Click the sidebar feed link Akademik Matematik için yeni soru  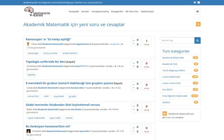coord(178,115)
